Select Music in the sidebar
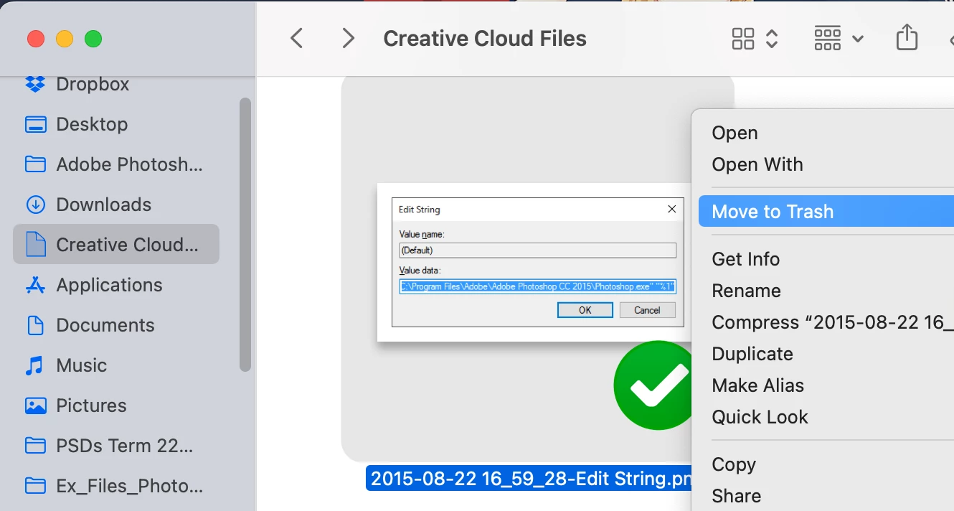The height and width of the screenshot is (511, 954). pyautogui.click(x=82, y=365)
